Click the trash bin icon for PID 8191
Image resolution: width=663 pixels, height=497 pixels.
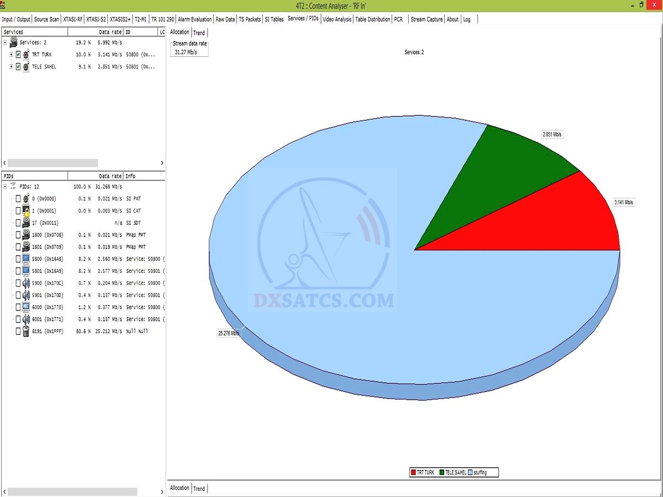(26, 331)
